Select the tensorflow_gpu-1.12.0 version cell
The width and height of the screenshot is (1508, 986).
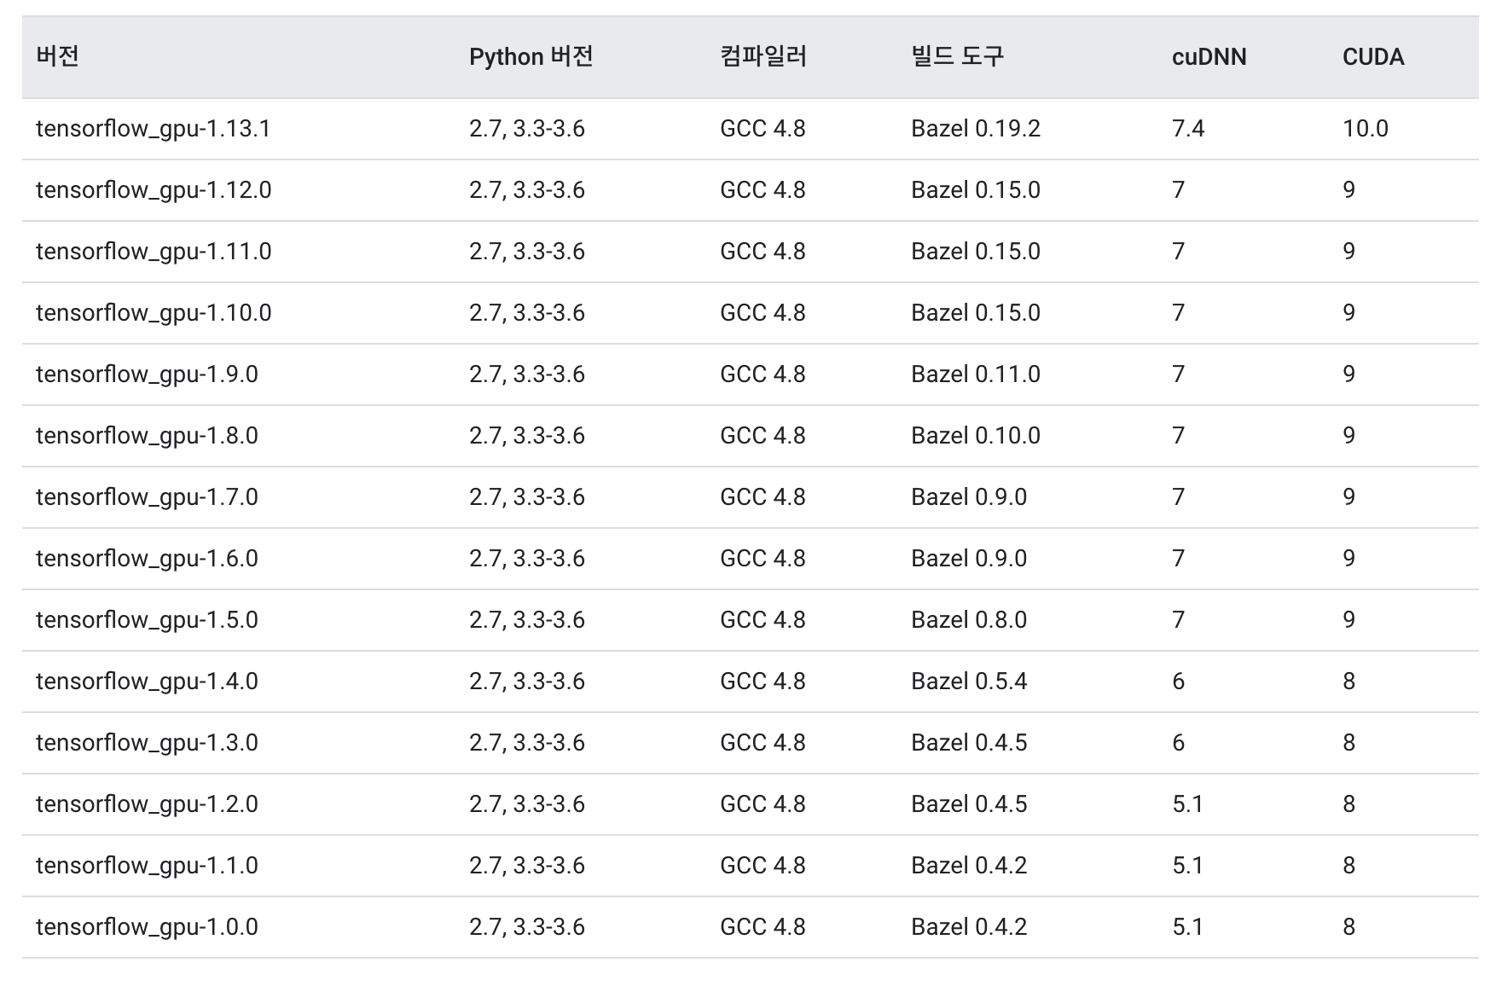pyautogui.click(x=154, y=190)
